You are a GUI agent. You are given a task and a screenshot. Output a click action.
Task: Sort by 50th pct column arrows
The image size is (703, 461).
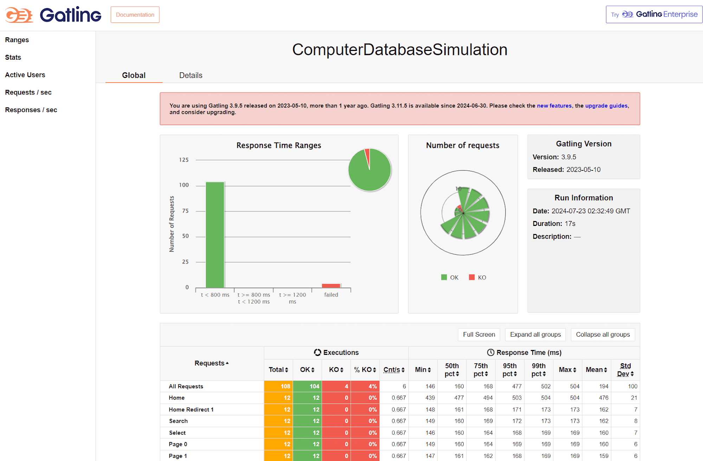[x=458, y=374]
